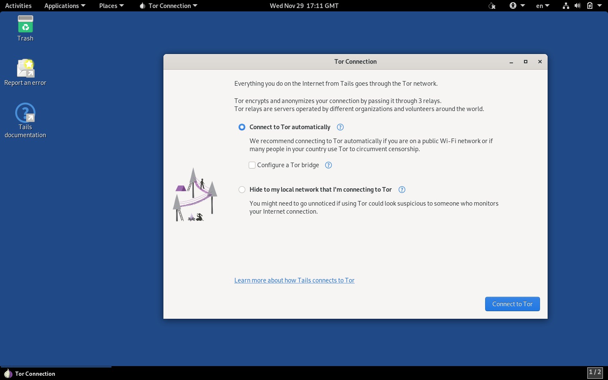608x380 pixels.
Task: Click the 1/2 workspace switcher
Action: tap(595, 372)
